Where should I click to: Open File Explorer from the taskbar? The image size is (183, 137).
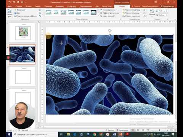[x=68, y=134]
